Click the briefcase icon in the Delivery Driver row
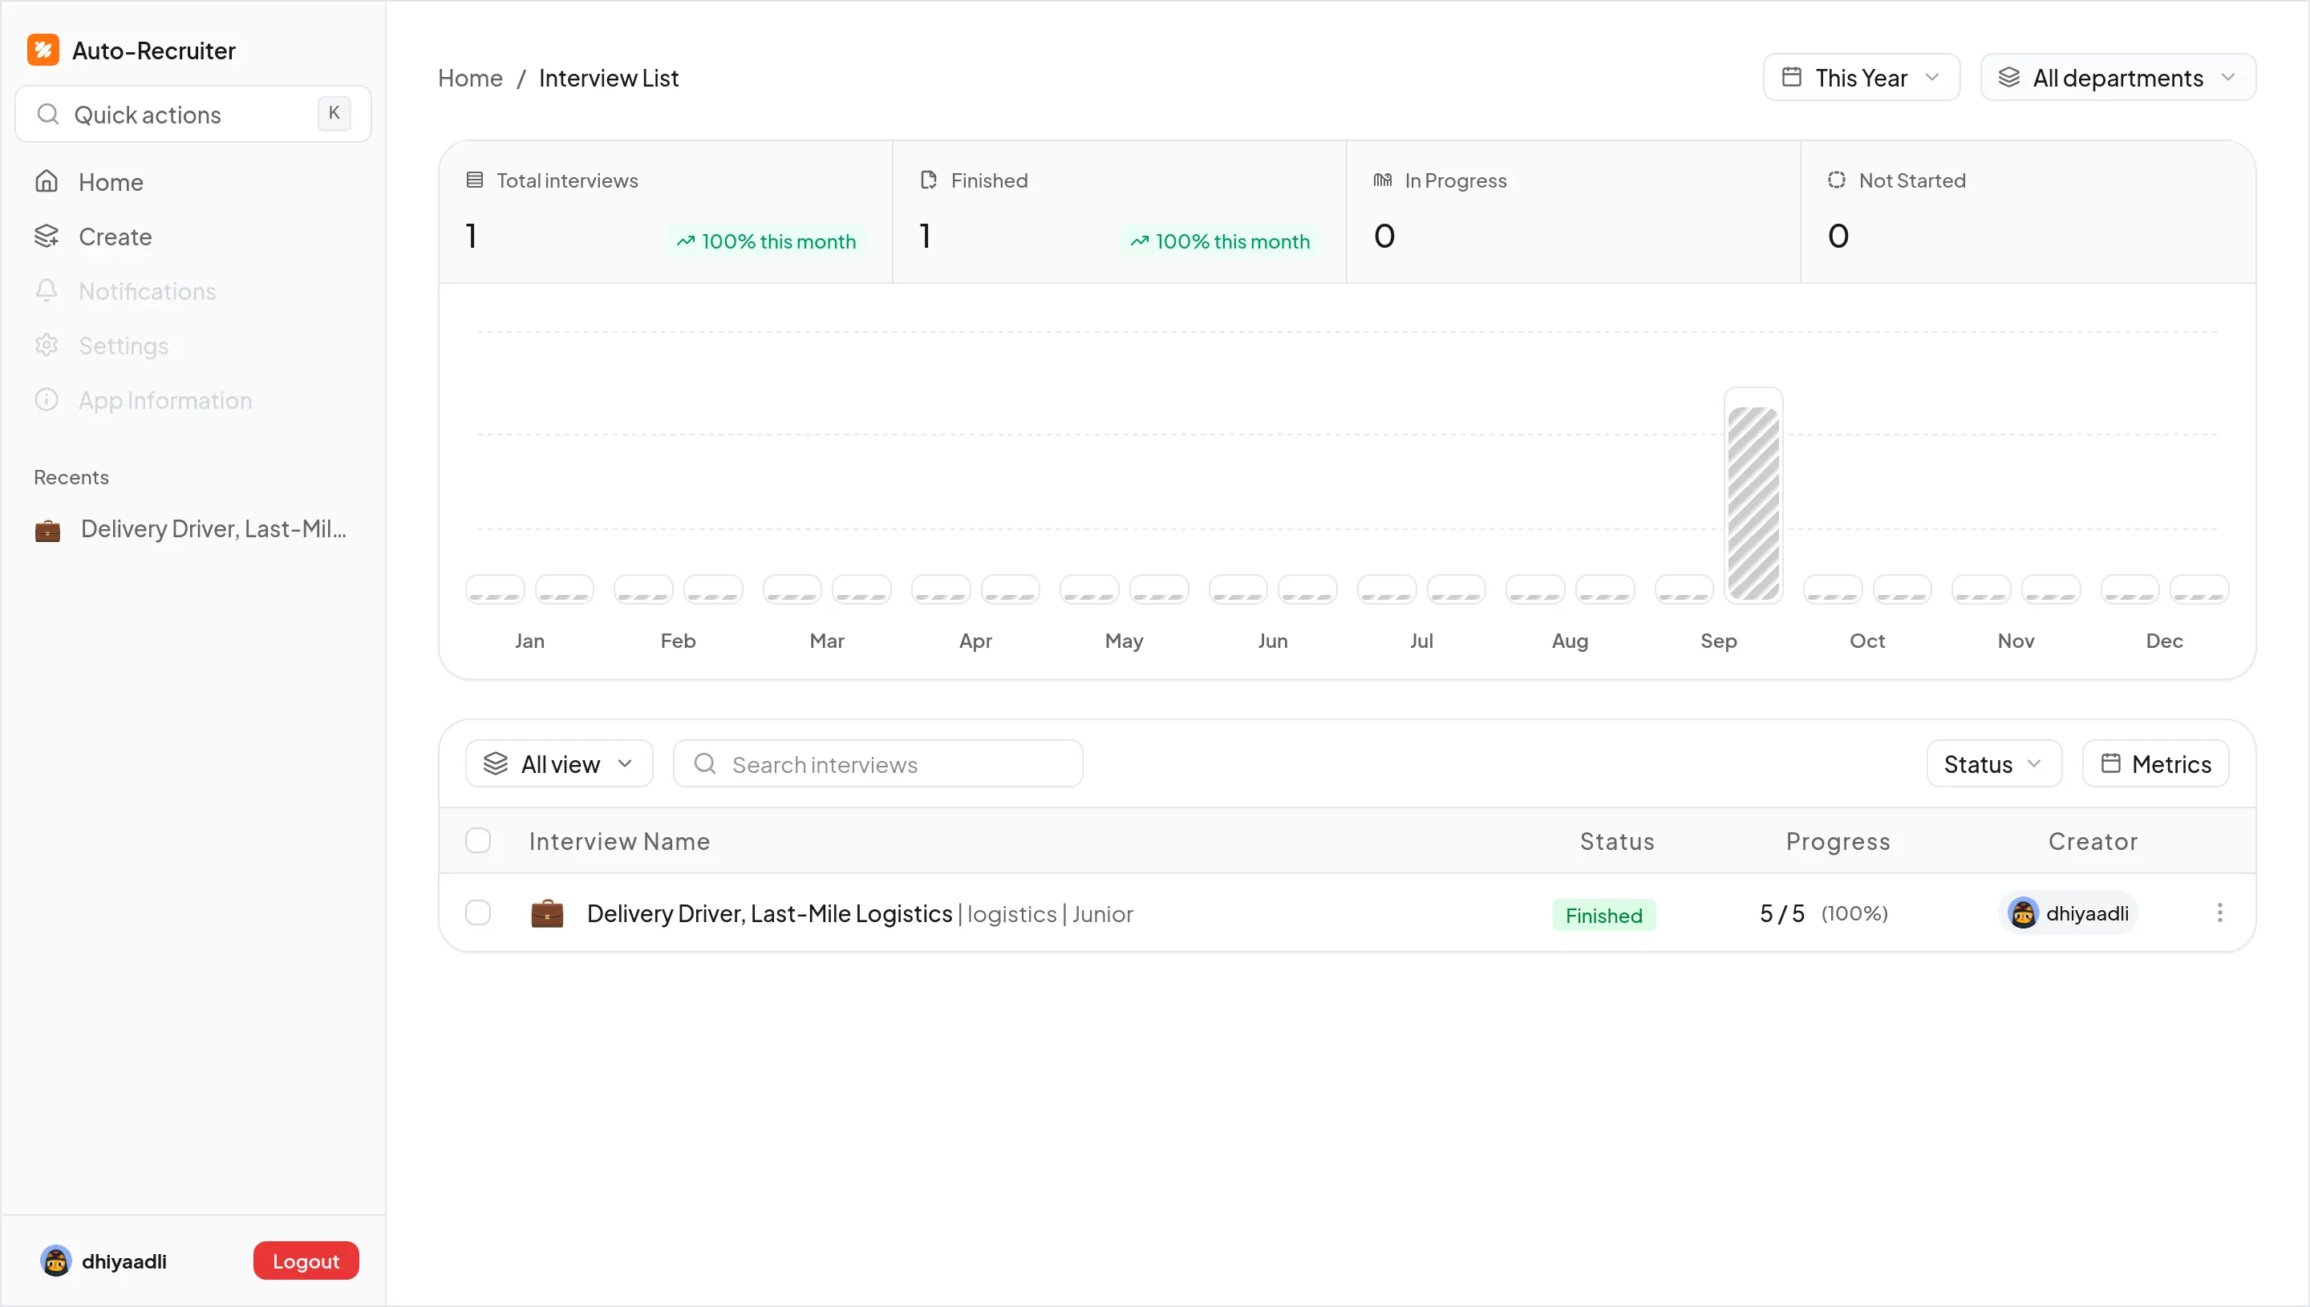This screenshot has height=1307, width=2310. pyautogui.click(x=547, y=913)
